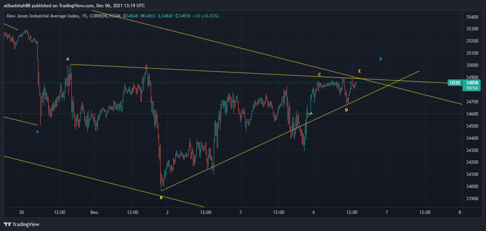Screen dimensions: 486x231
Task: Click the 12:00 label between 30 and Dec
Action: tap(60, 212)
